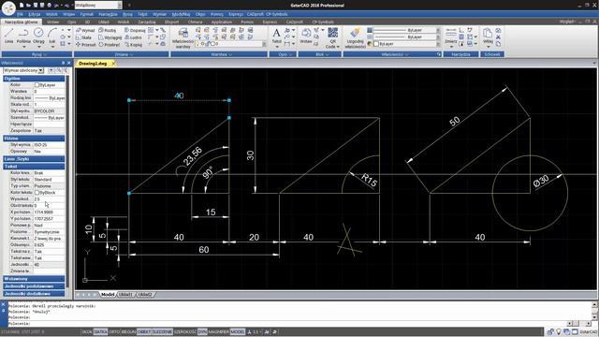Open the first ByLayer linetype dropdown

pos(438,30)
